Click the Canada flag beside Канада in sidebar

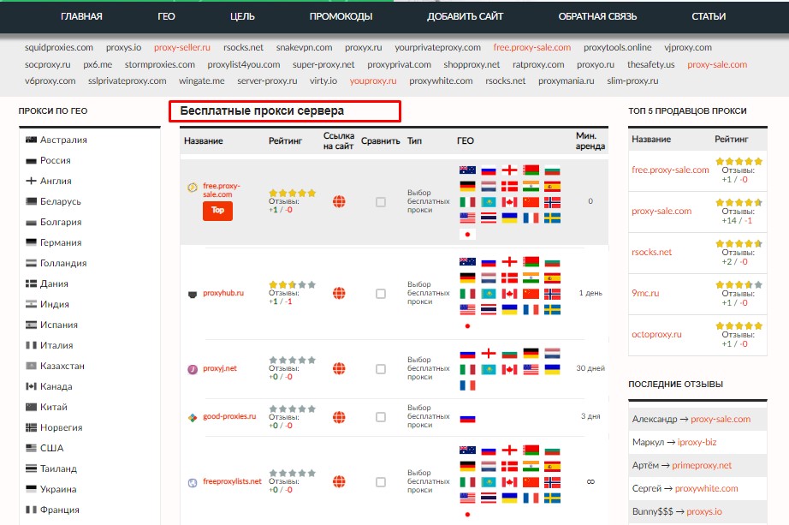31,386
